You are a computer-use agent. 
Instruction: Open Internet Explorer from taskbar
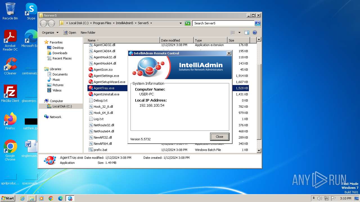[x=22, y=198]
